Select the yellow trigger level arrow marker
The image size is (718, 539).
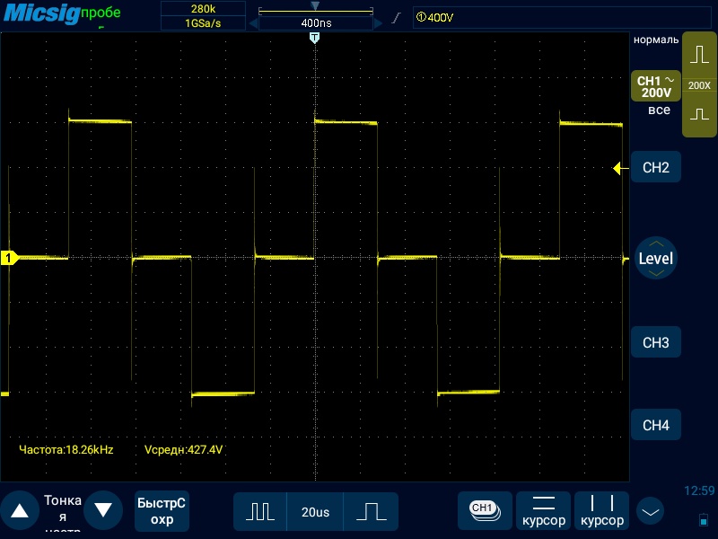(x=620, y=169)
